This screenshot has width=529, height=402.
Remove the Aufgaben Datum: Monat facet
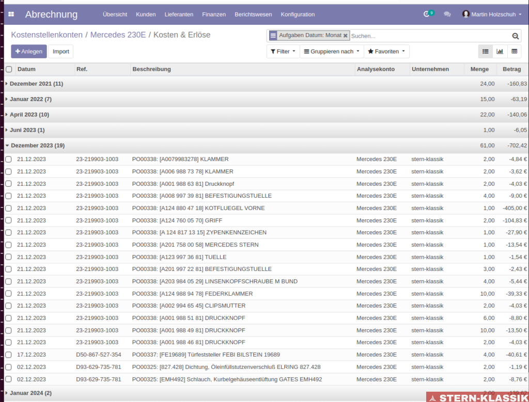(346, 36)
